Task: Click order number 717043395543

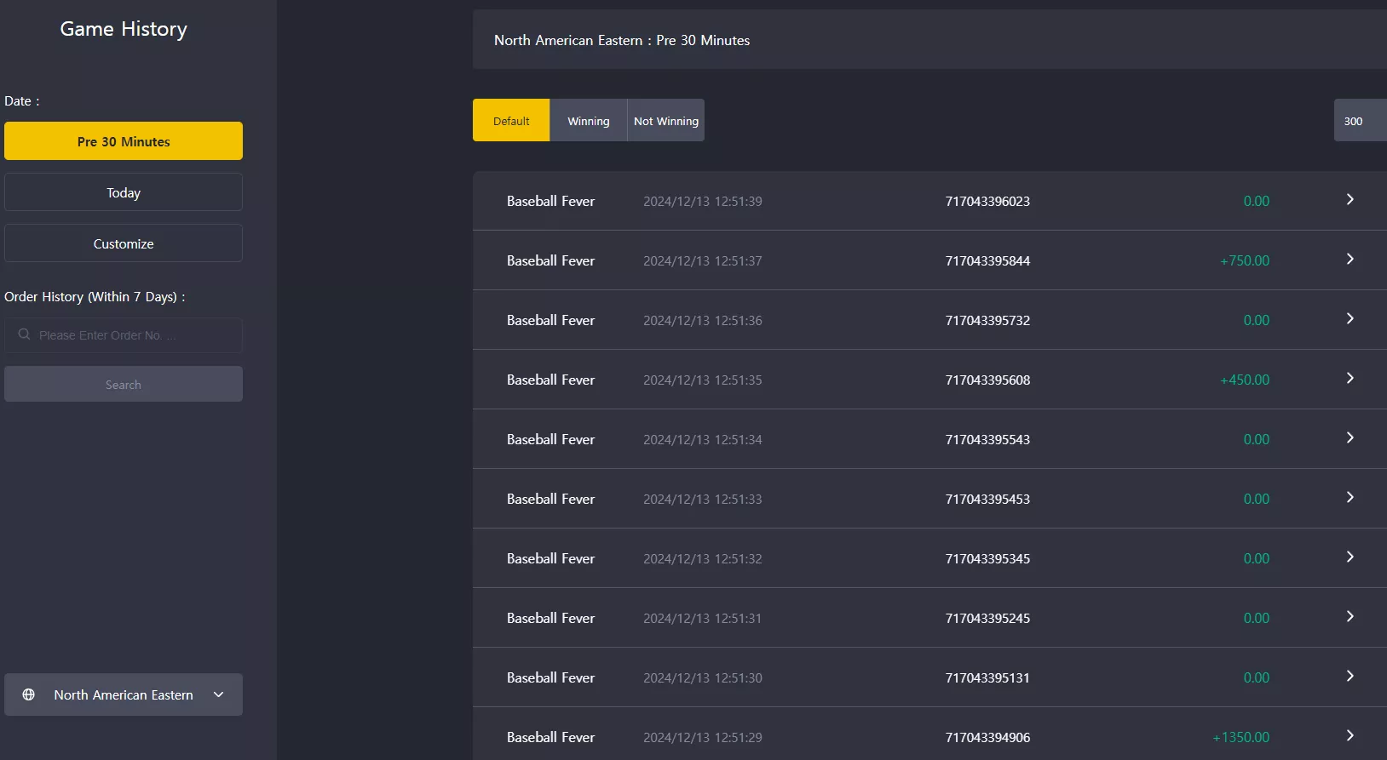Action: click(x=987, y=439)
